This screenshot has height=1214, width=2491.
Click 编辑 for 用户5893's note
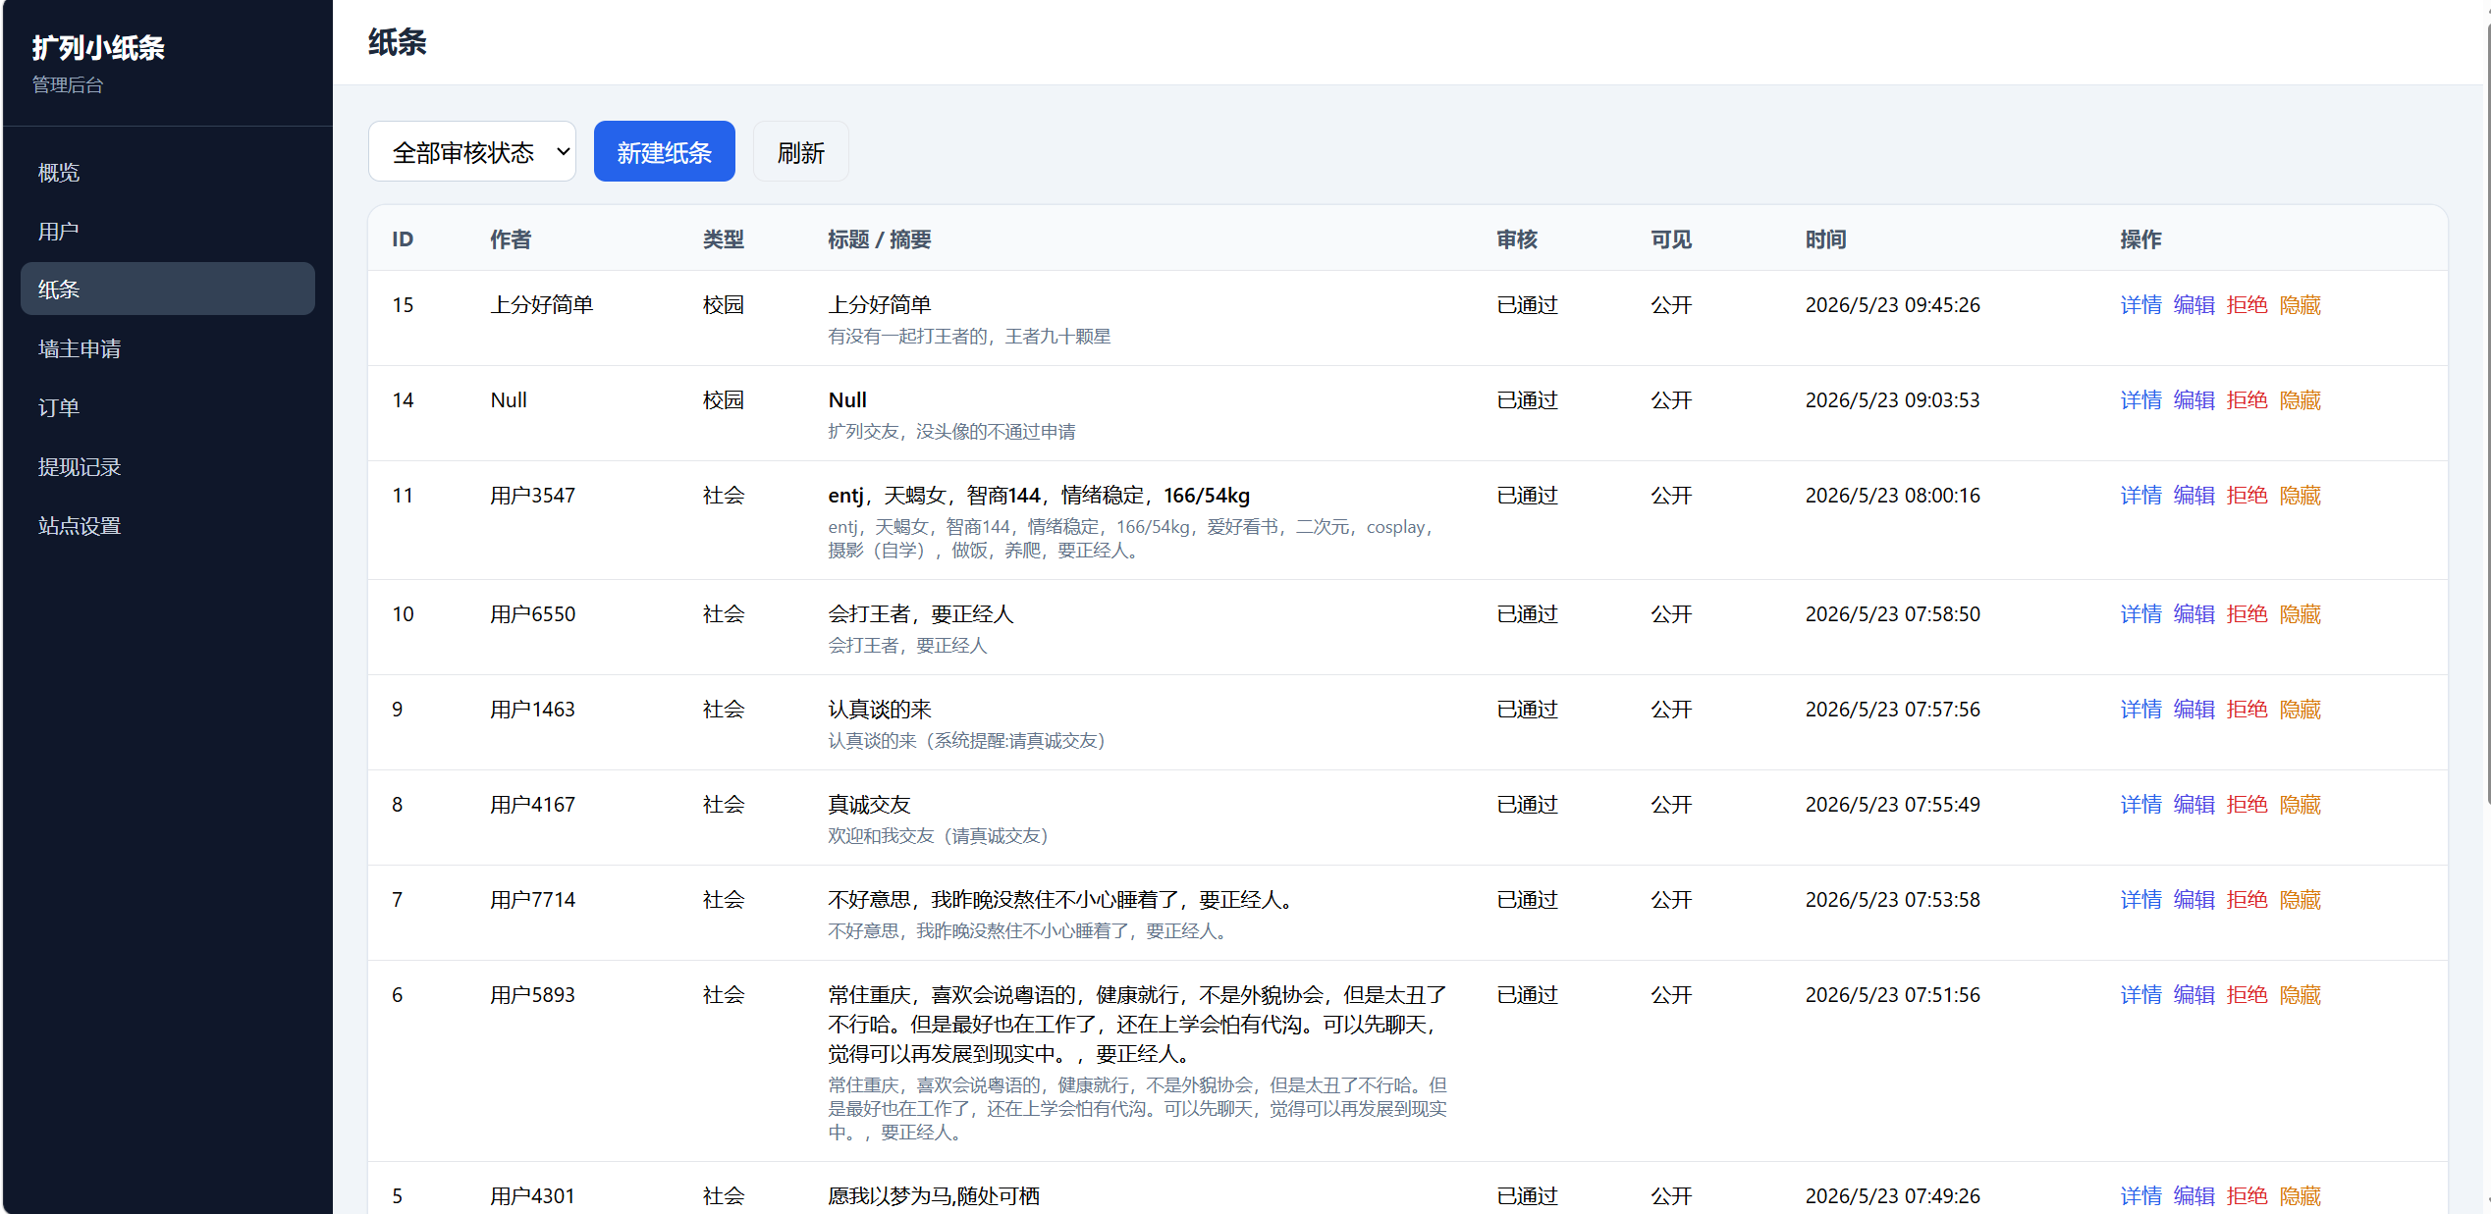tap(2193, 995)
